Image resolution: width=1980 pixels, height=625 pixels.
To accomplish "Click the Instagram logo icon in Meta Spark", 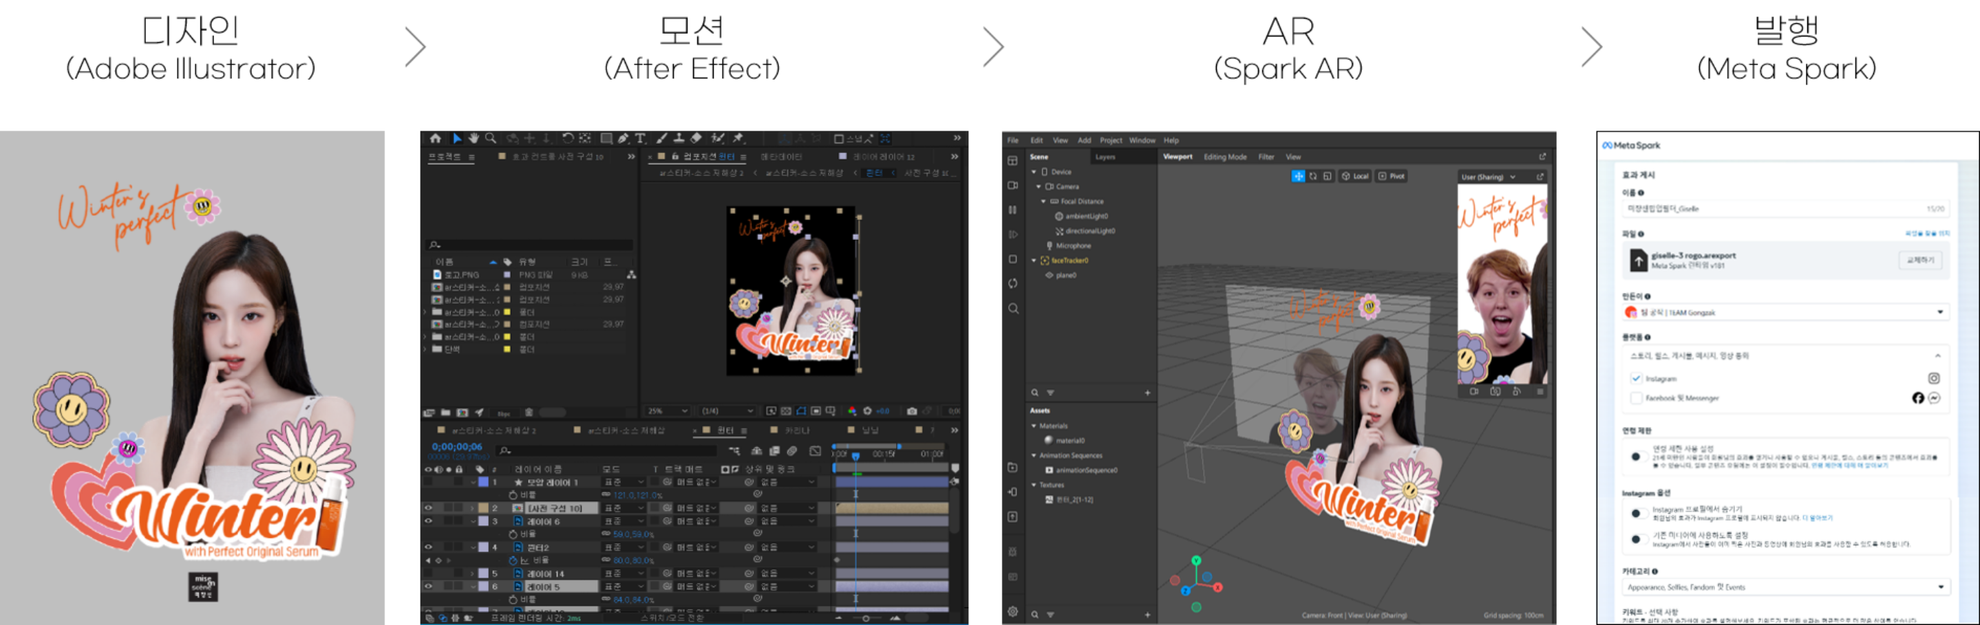I will (1934, 379).
